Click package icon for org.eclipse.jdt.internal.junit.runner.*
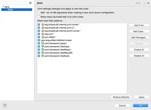This screenshot has height=110, width=151. pos(43,24)
